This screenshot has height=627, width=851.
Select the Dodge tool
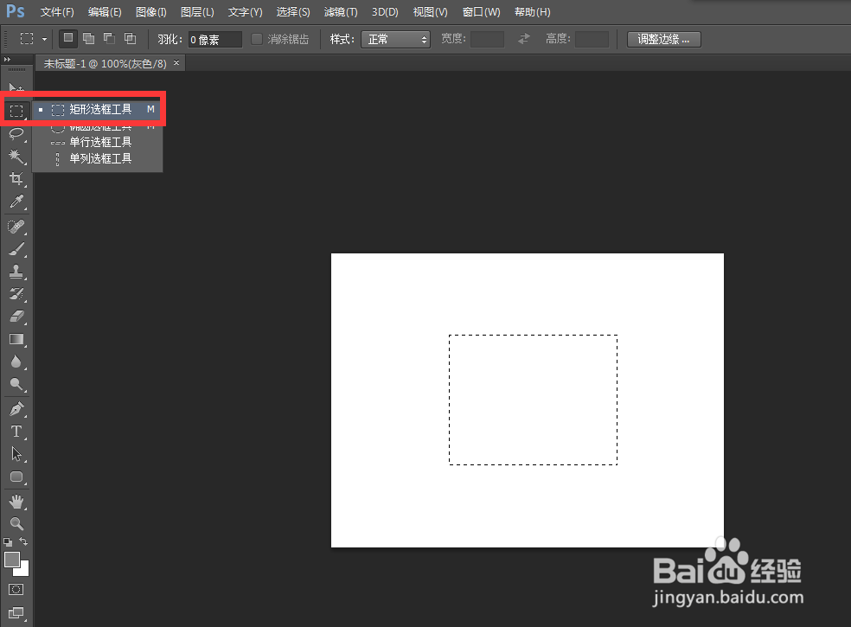point(16,384)
